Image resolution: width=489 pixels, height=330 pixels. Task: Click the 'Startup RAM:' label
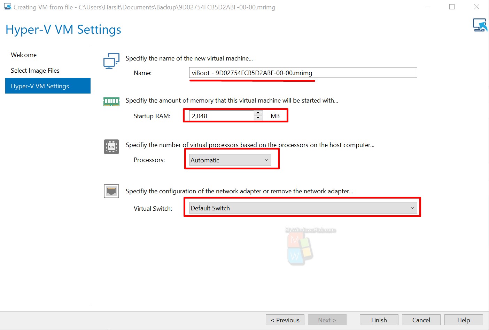click(152, 116)
